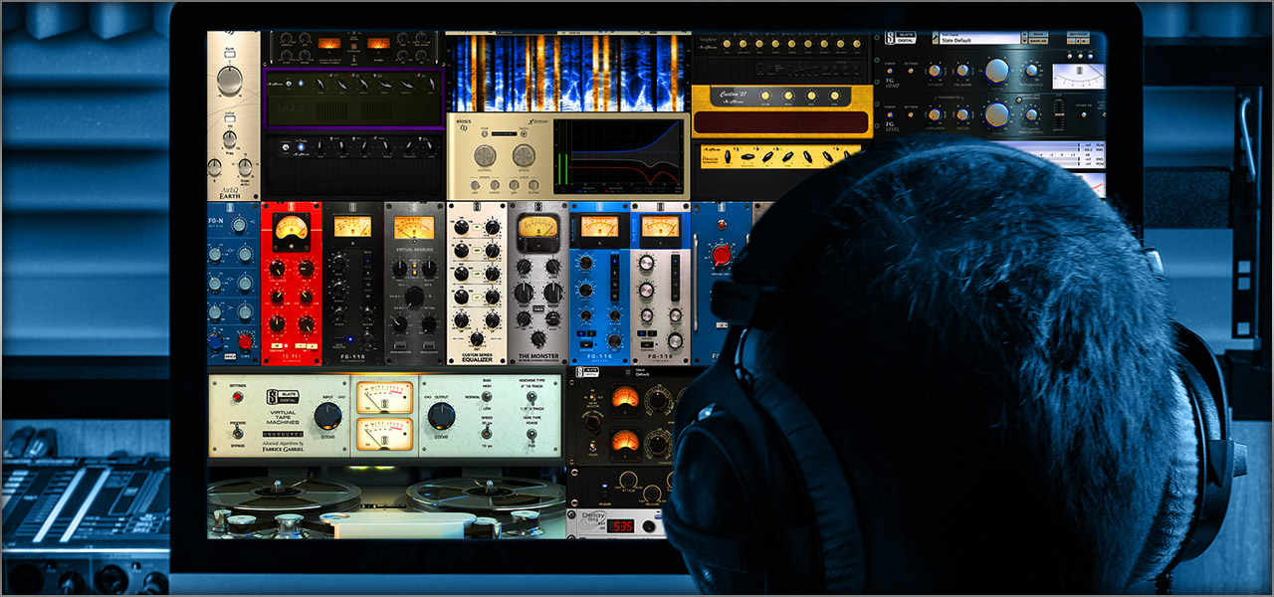This screenshot has height=597, width=1274.
Task: Click the red 535 delay time display
Action: tap(621, 525)
